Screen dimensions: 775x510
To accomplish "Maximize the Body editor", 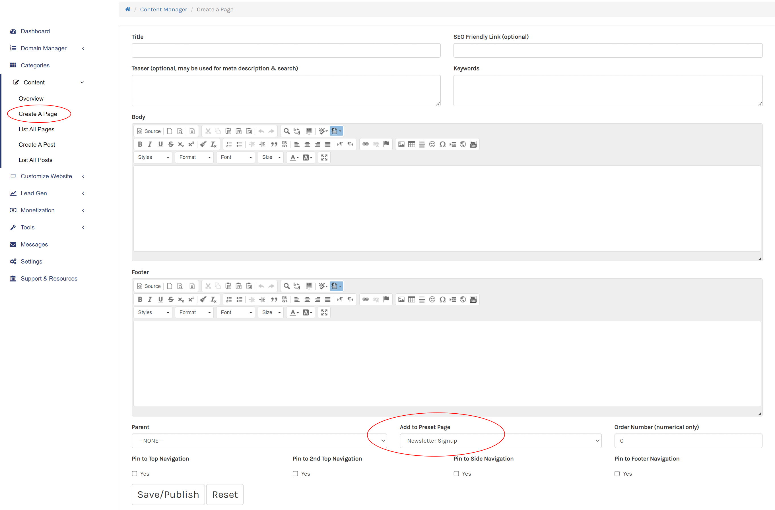I will (x=324, y=157).
